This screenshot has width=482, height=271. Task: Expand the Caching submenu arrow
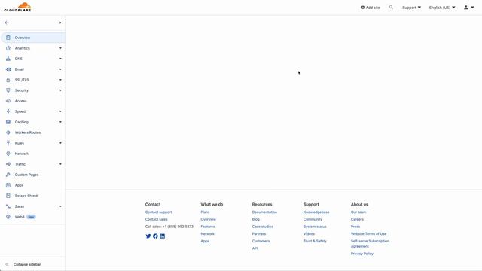(x=60, y=122)
